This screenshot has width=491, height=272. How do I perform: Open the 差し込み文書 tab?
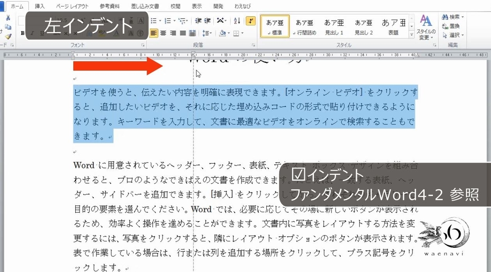(x=145, y=7)
